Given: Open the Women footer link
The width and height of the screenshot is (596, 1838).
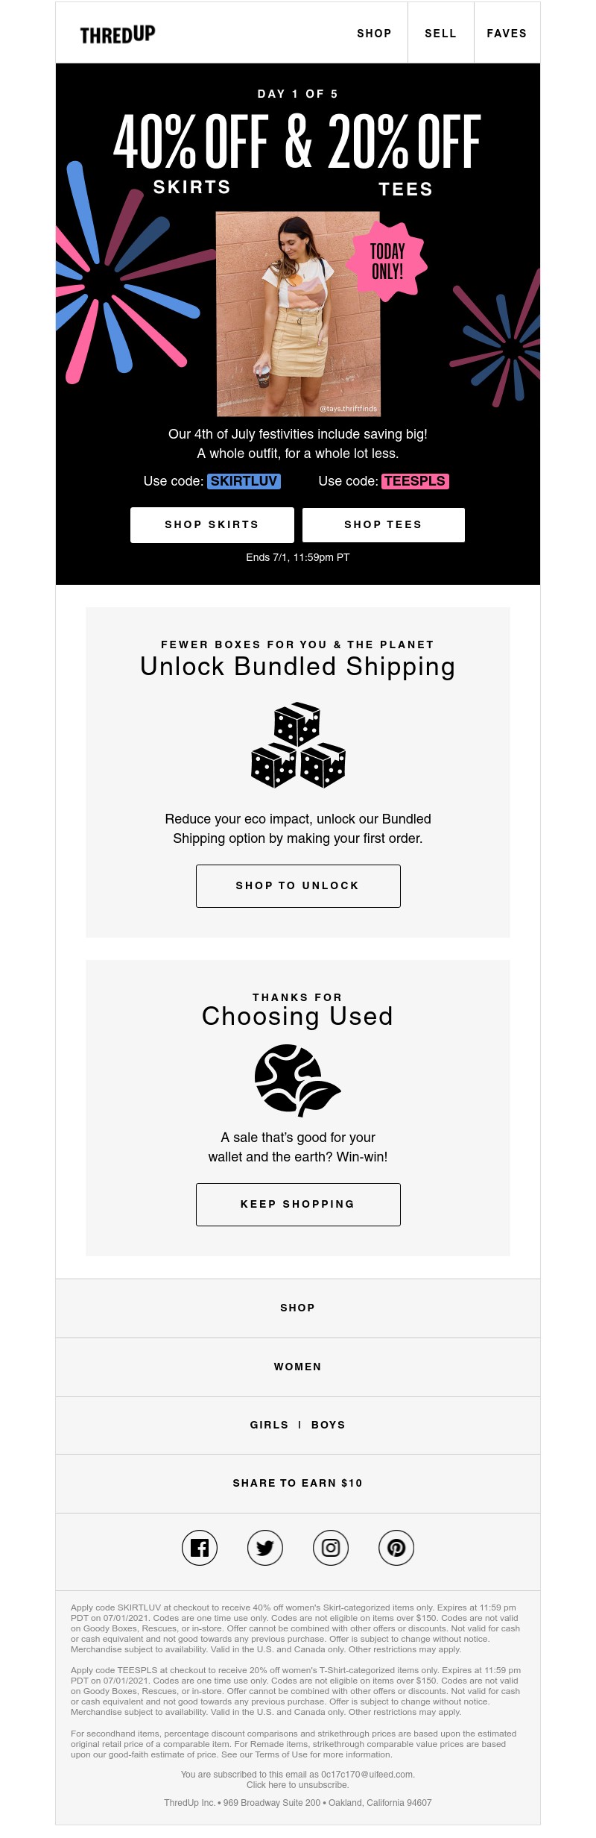Looking at the screenshot, I should click(x=298, y=1367).
